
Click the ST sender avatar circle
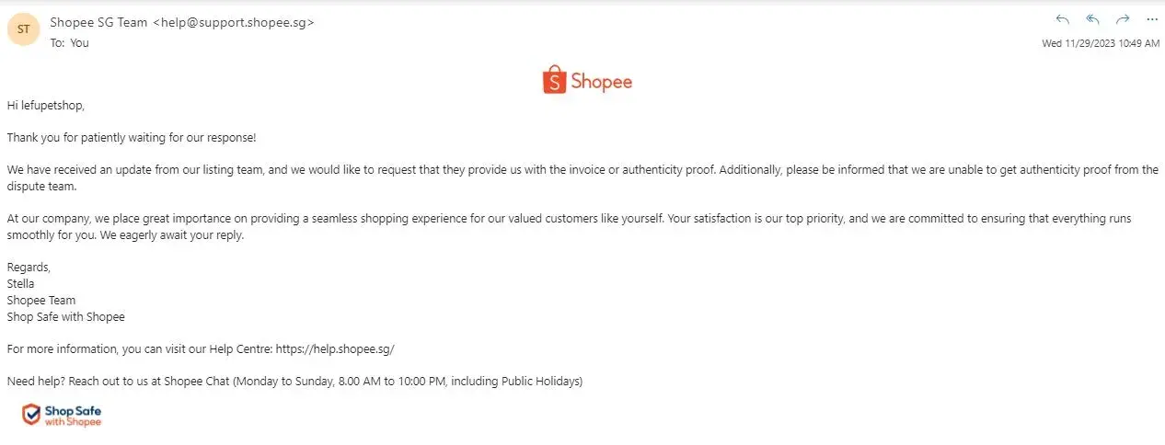pyautogui.click(x=23, y=29)
